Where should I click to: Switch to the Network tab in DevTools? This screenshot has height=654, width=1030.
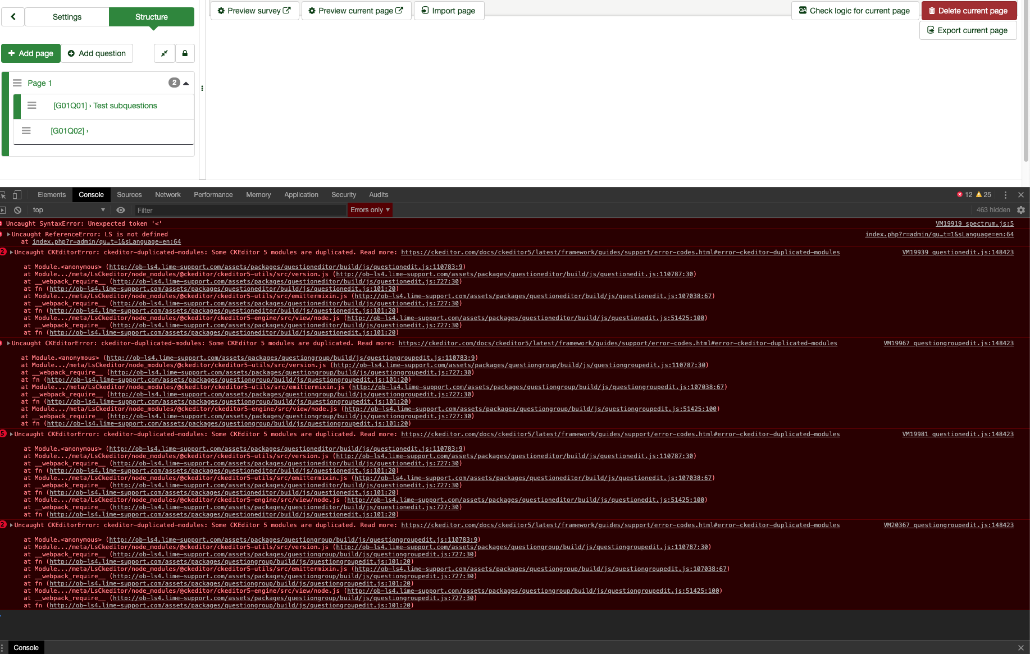pos(167,195)
